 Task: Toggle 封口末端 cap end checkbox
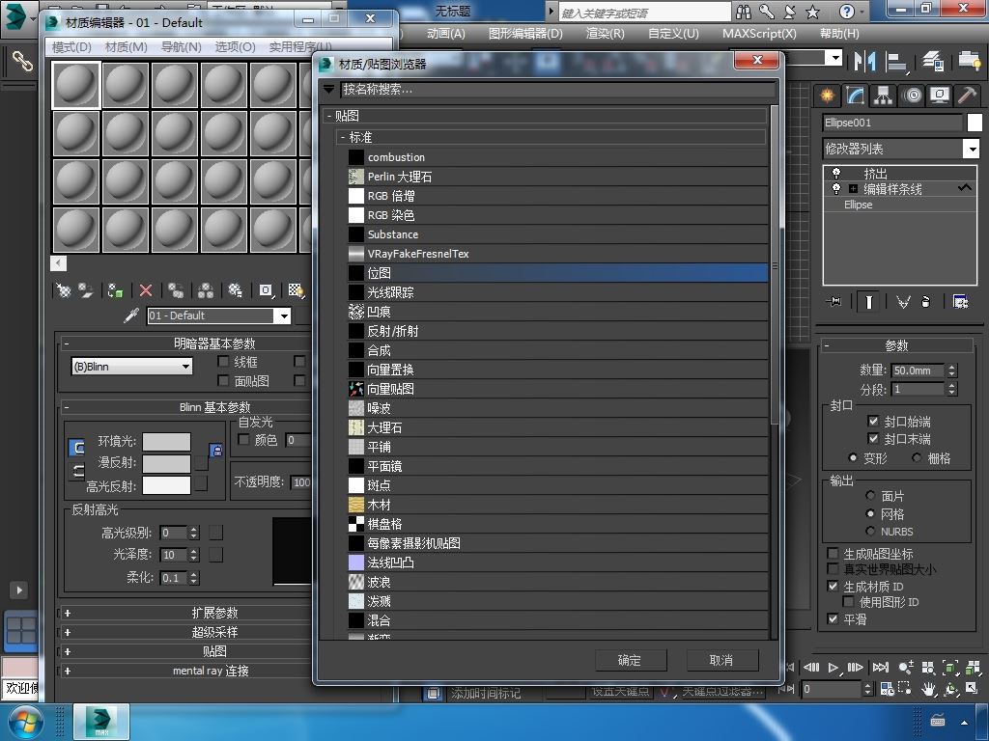[x=873, y=438]
